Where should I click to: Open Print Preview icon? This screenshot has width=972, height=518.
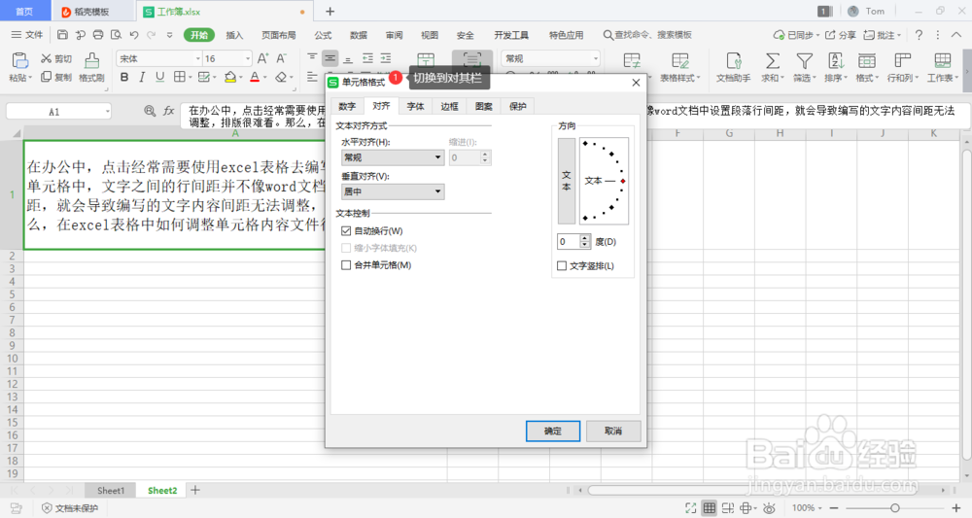tap(116, 35)
